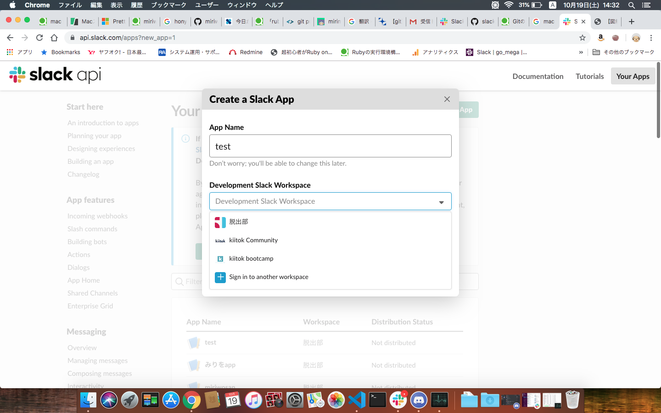Screen dimensions: 661x413
Task: Open Trash in the Dock
Action: tap(572, 400)
